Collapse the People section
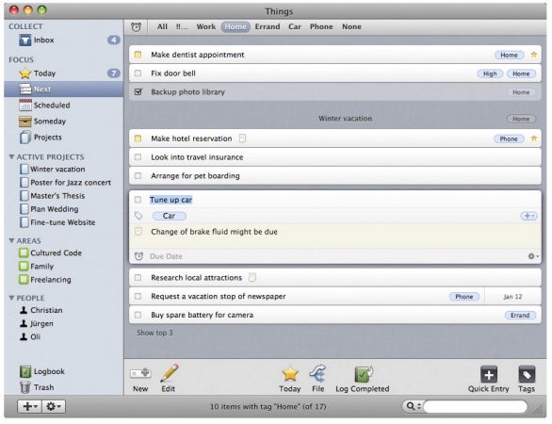Screen dimensions: 552x424 (11, 298)
